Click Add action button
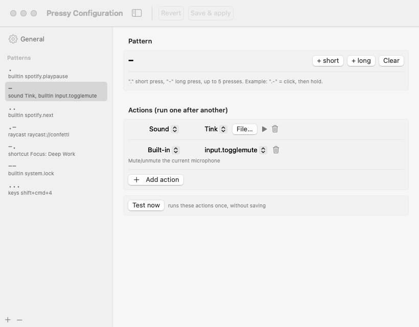This screenshot has height=327, width=419. pos(156,180)
